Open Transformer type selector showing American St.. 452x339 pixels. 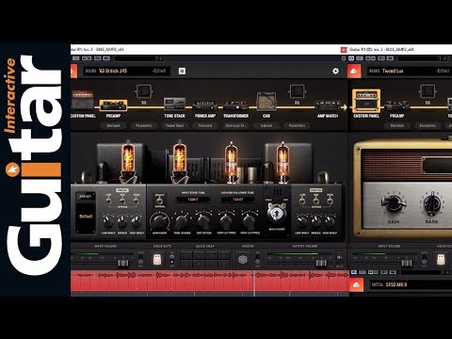click(x=235, y=125)
